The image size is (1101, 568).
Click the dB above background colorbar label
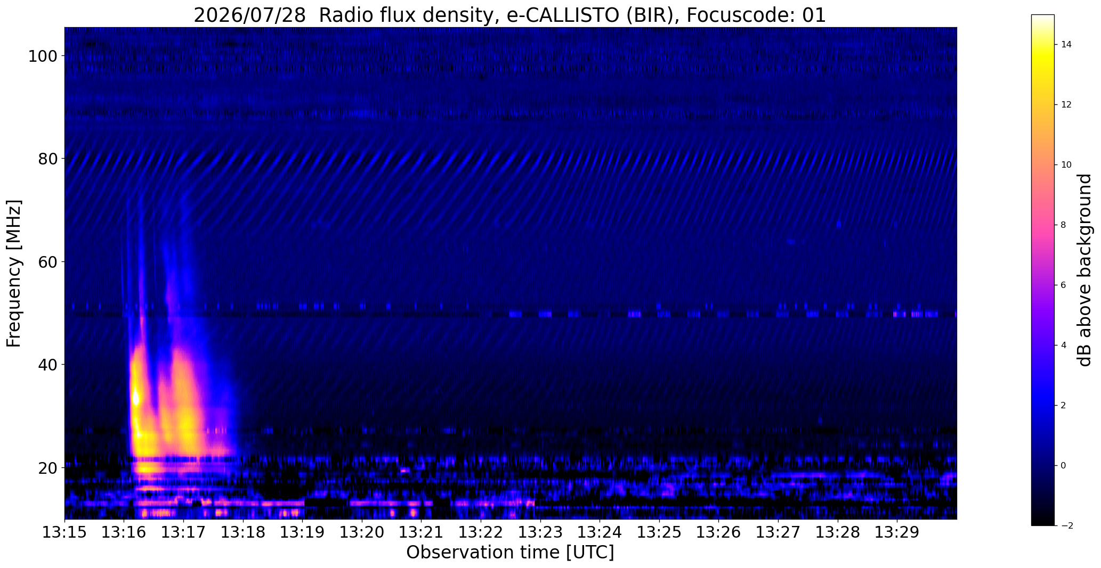(x=1085, y=270)
